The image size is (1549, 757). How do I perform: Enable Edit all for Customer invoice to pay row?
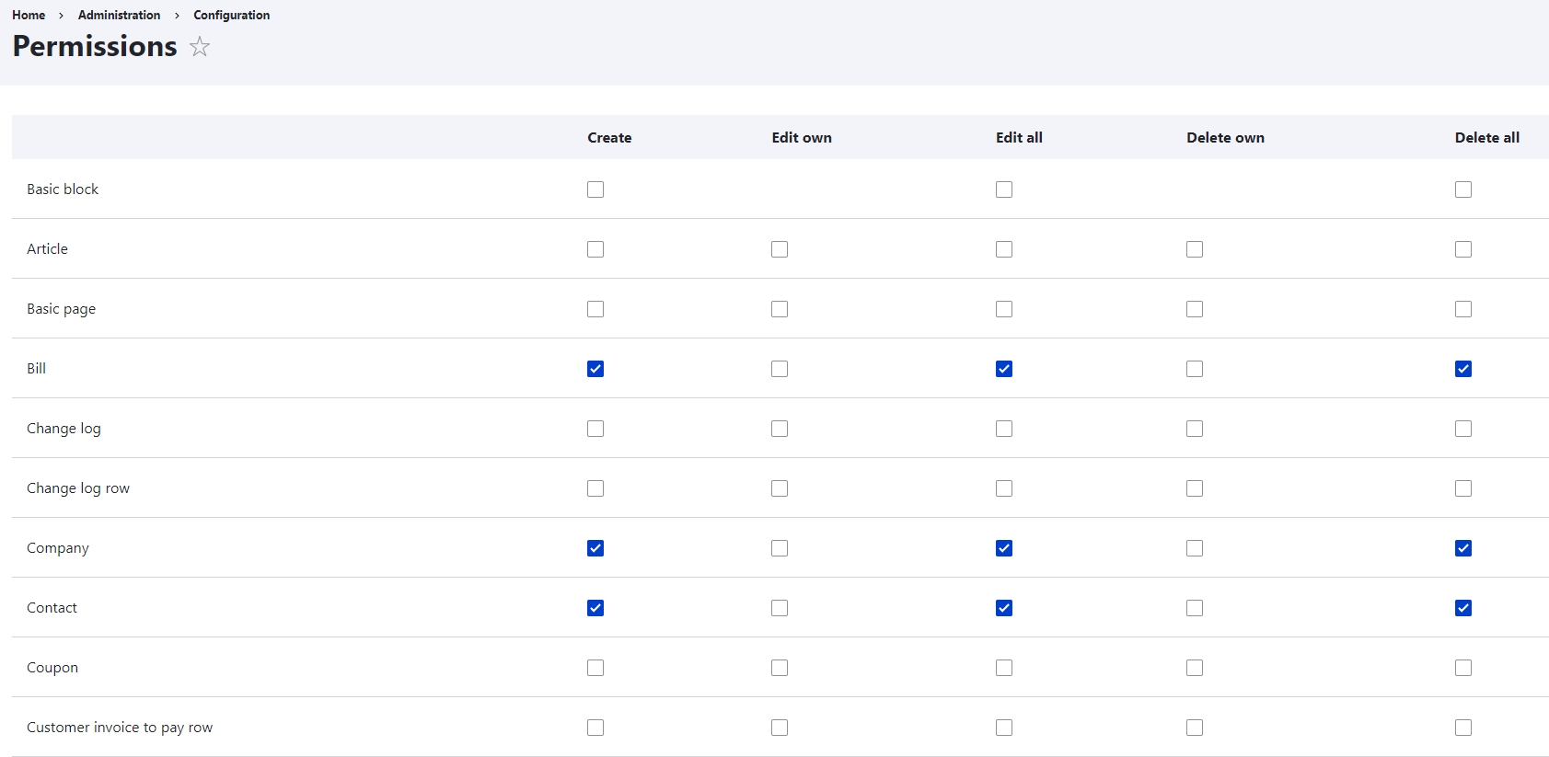pos(1004,728)
